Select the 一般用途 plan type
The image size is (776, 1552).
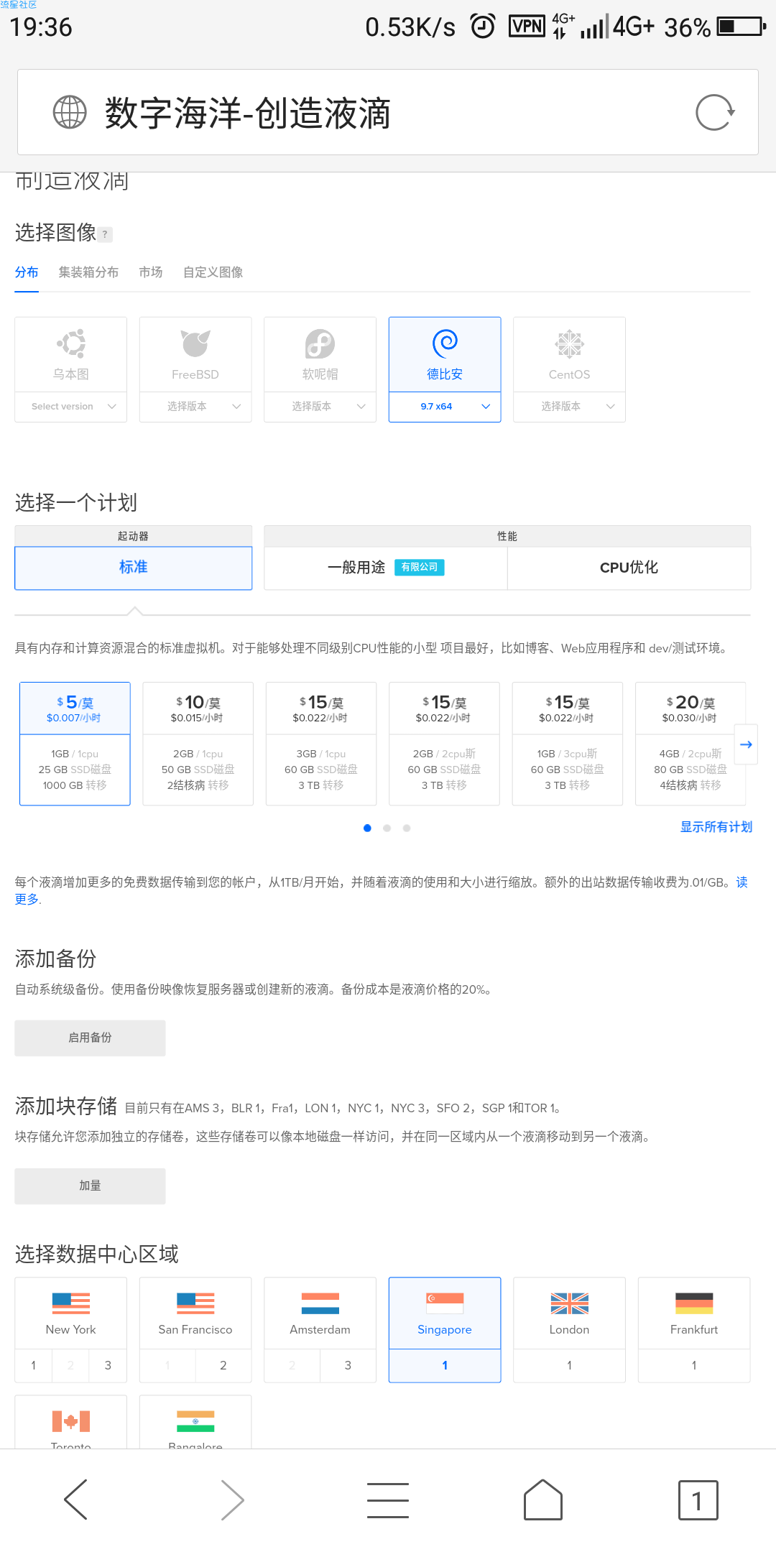386,568
